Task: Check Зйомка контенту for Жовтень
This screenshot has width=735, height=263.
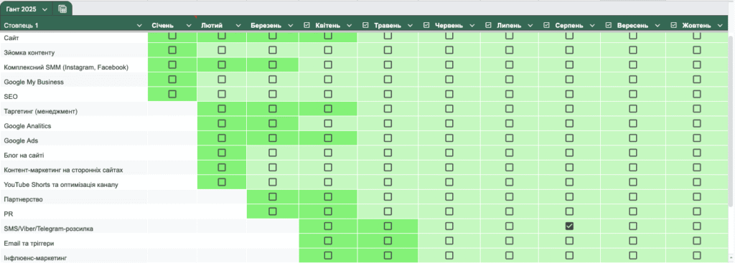Action: click(697, 49)
